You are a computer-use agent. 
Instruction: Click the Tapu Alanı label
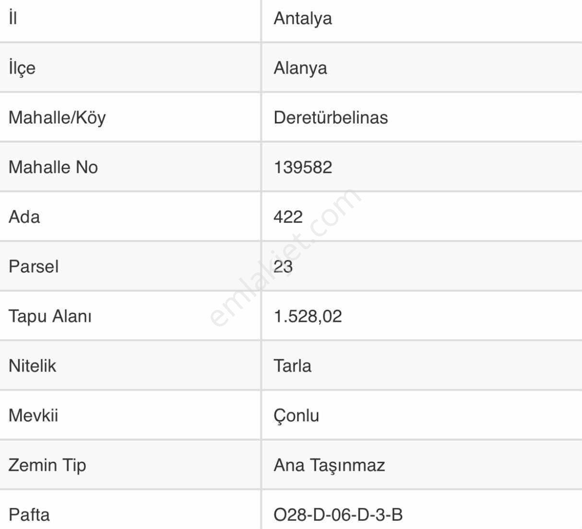click(x=50, y=317)
